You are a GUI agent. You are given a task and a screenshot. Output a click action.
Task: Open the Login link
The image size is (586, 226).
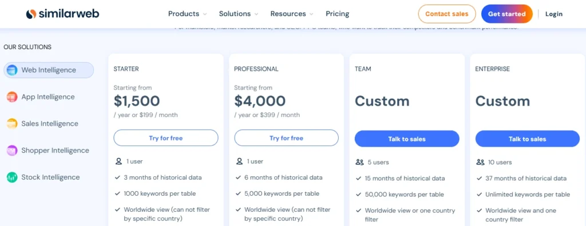tap(554, 14)
